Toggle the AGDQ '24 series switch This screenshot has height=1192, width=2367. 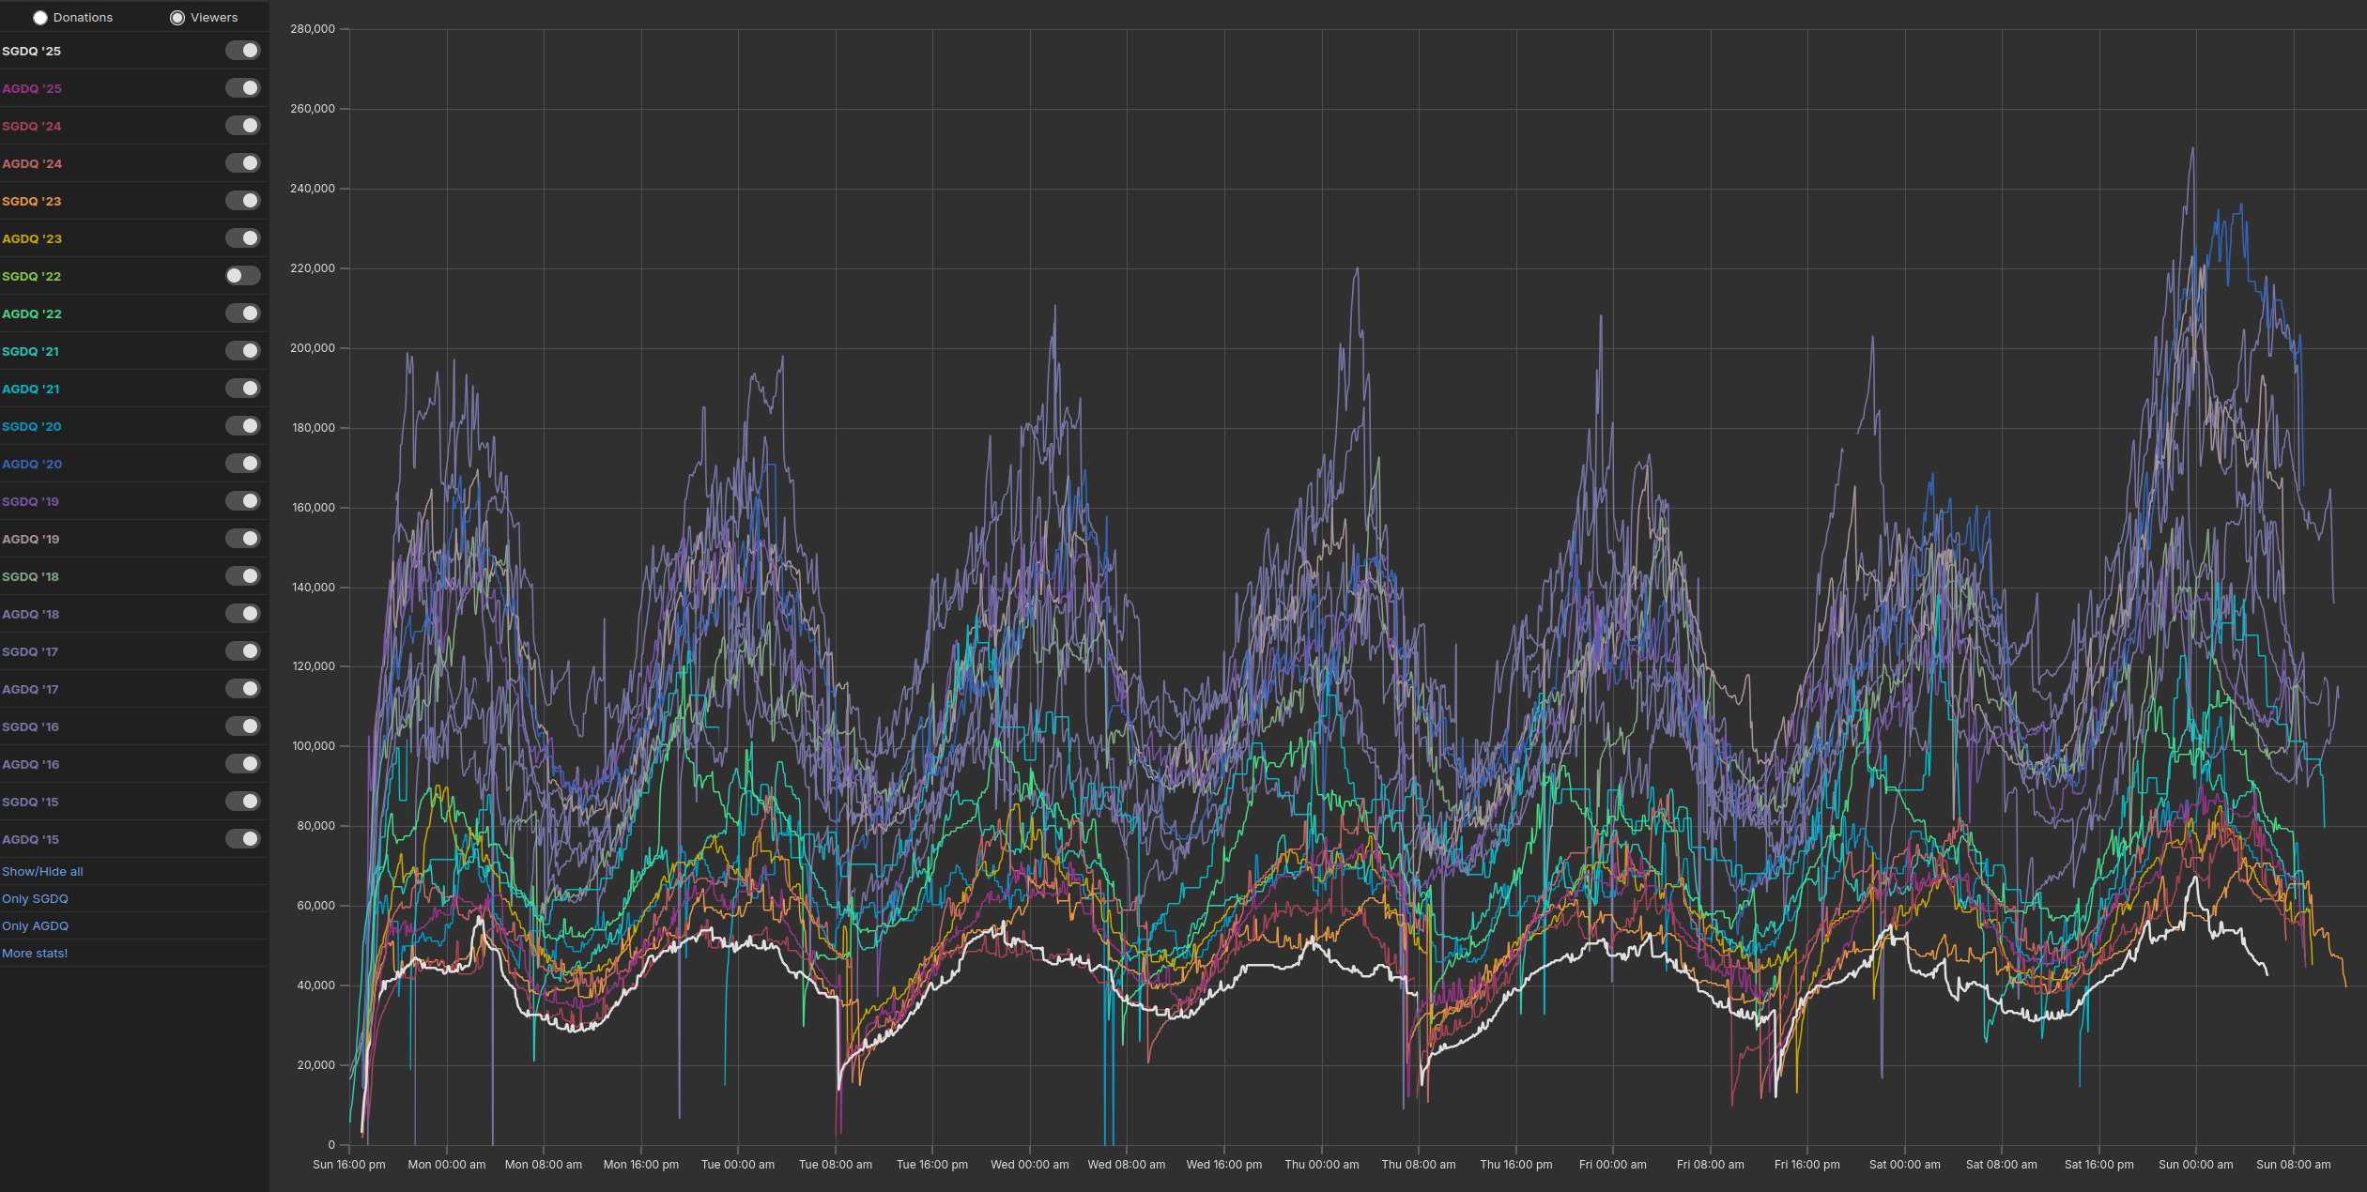[243, 163]
